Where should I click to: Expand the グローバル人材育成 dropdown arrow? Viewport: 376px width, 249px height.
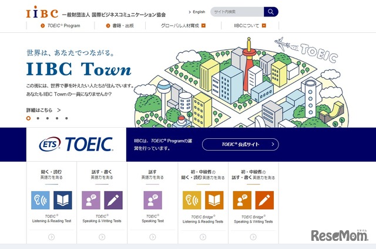[203, 26]
